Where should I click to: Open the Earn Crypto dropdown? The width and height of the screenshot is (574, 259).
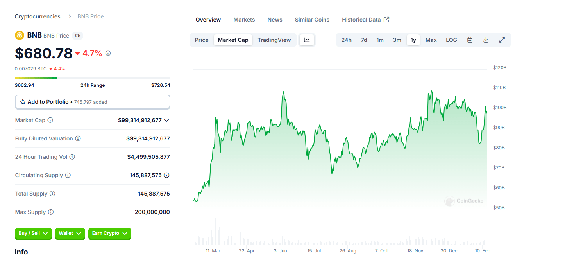pos(109,234)
